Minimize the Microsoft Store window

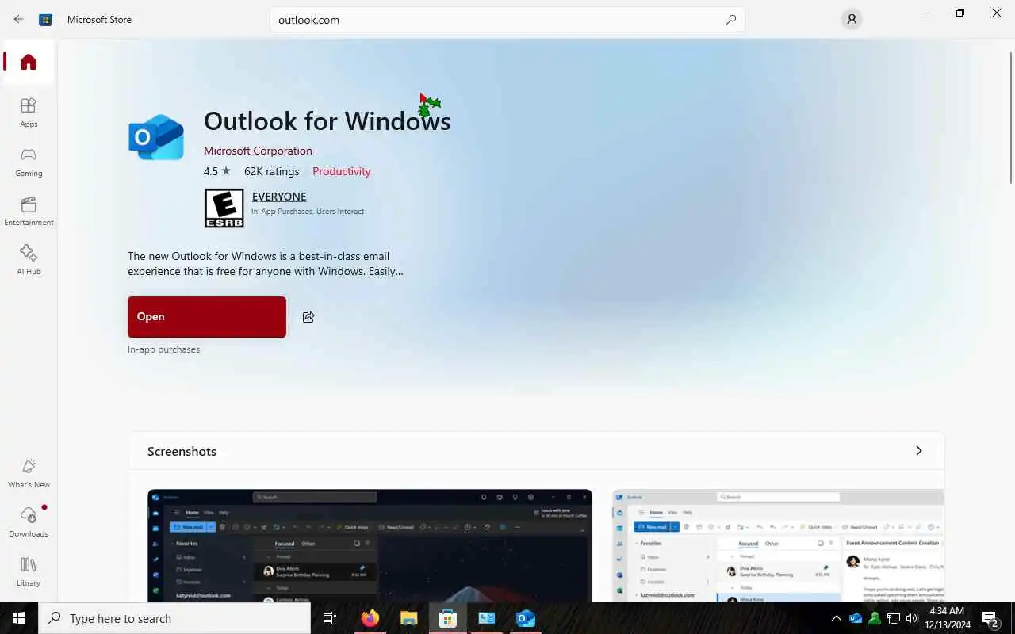(x=924, y=13)
